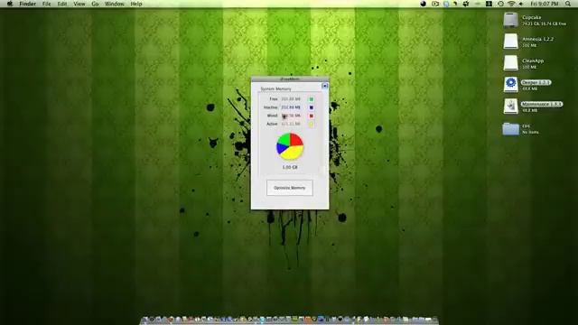Open the Edit menu
The width and height of the screenshot is (578, 325).
point(62,4)
